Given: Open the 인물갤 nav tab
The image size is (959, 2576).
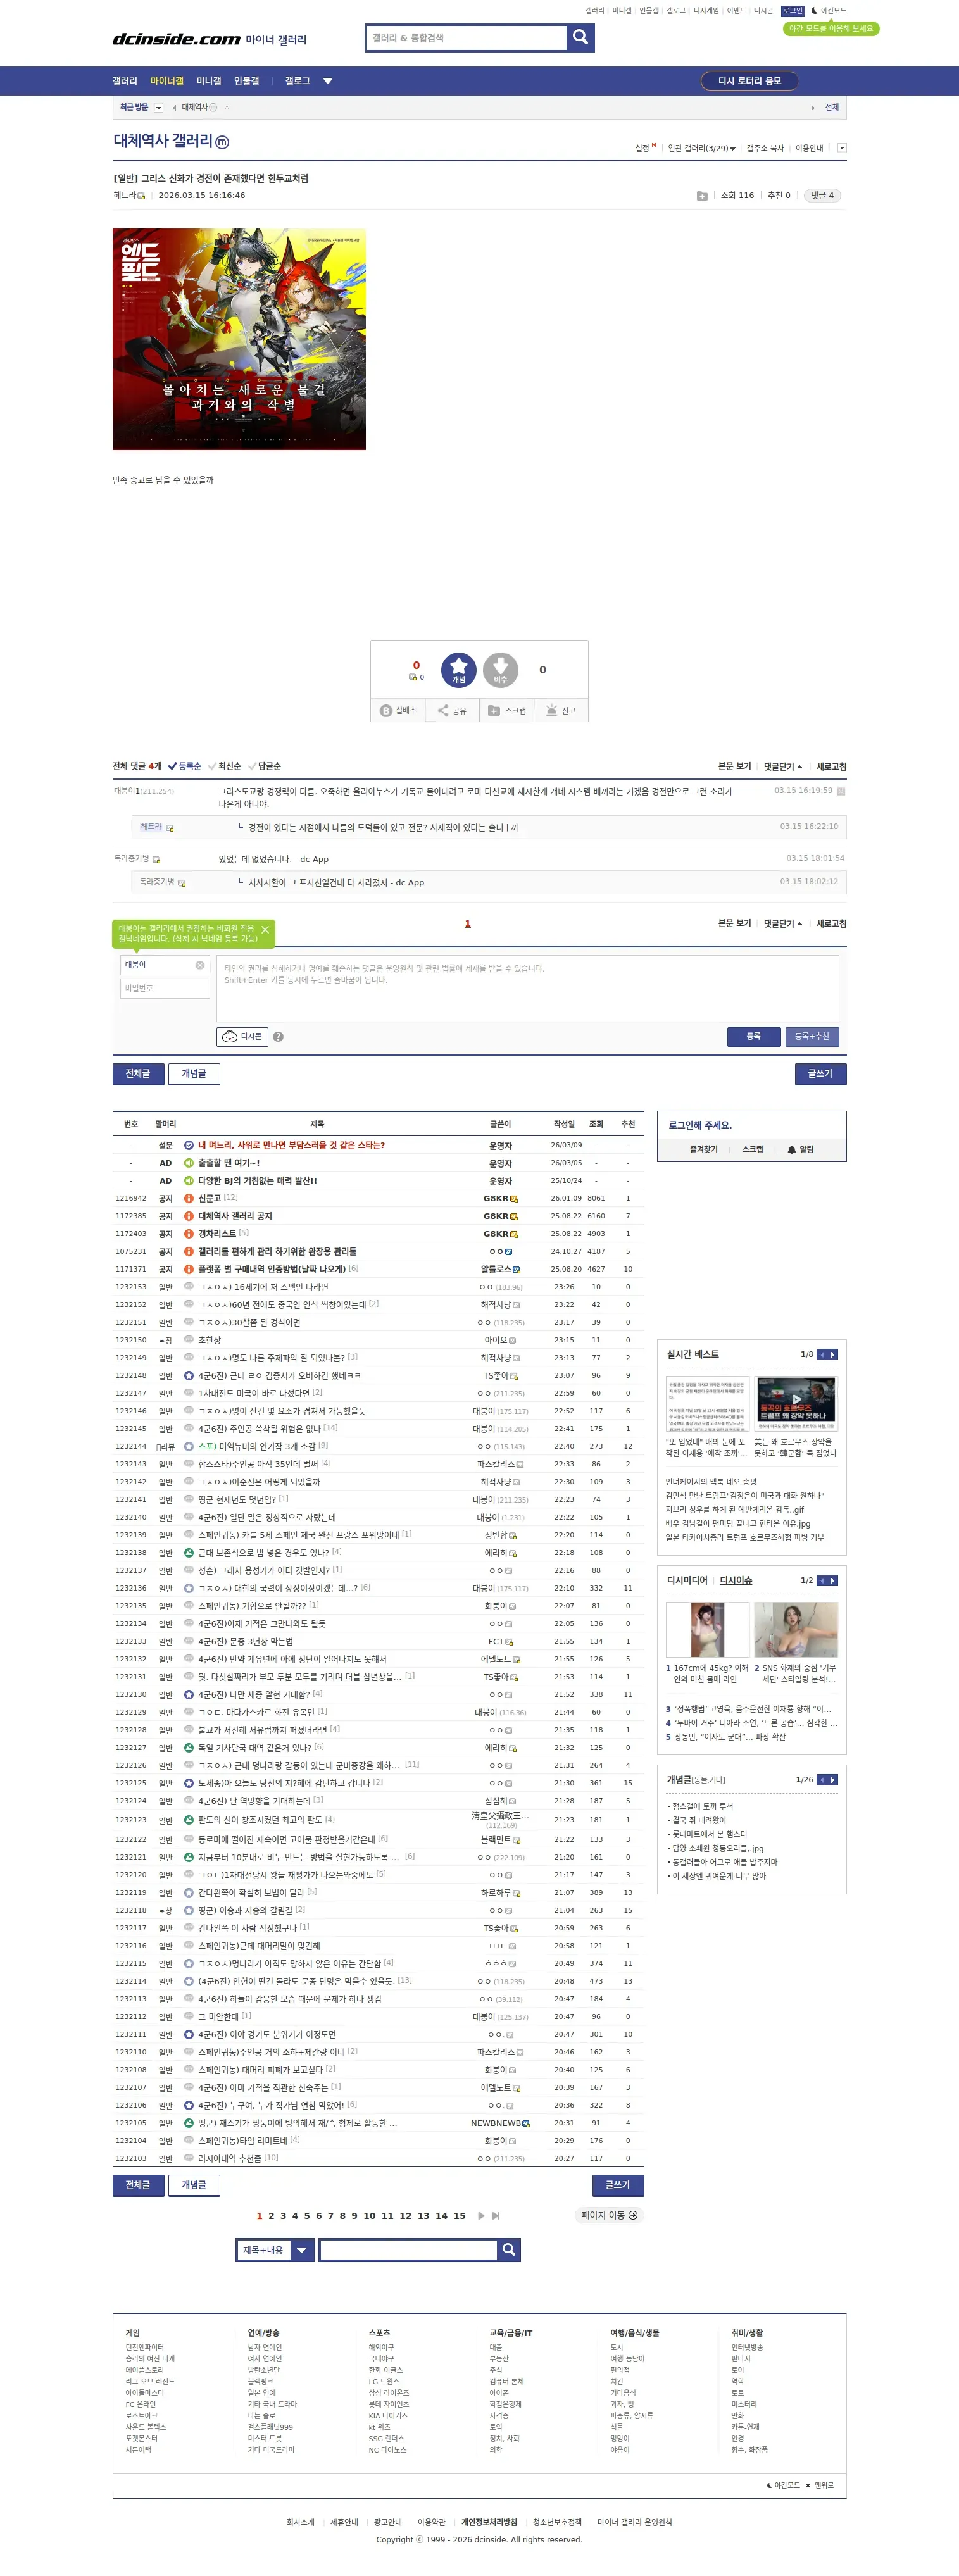Looking at the screenshot, I should 246,81.
